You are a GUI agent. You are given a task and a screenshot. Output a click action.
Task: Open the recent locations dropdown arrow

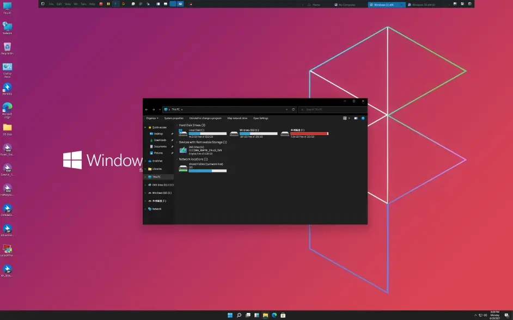click(160, 109)
